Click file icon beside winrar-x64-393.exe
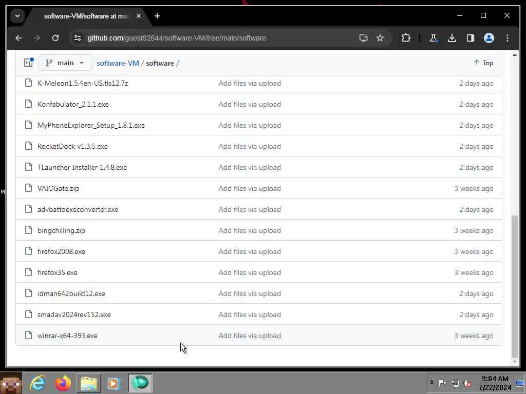This screenshot has width=526, height=394. pos(29,335)
